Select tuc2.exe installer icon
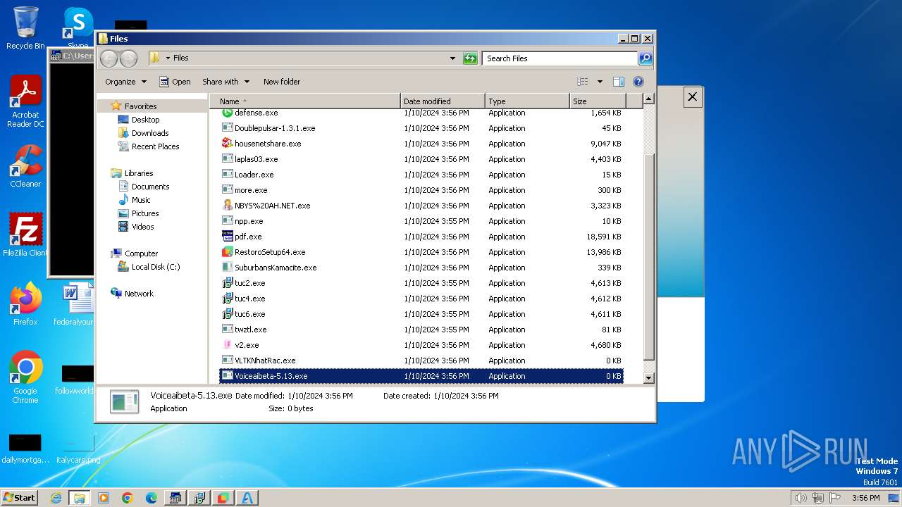The width and height of the screenshot is (902, 507). (227, 283)
